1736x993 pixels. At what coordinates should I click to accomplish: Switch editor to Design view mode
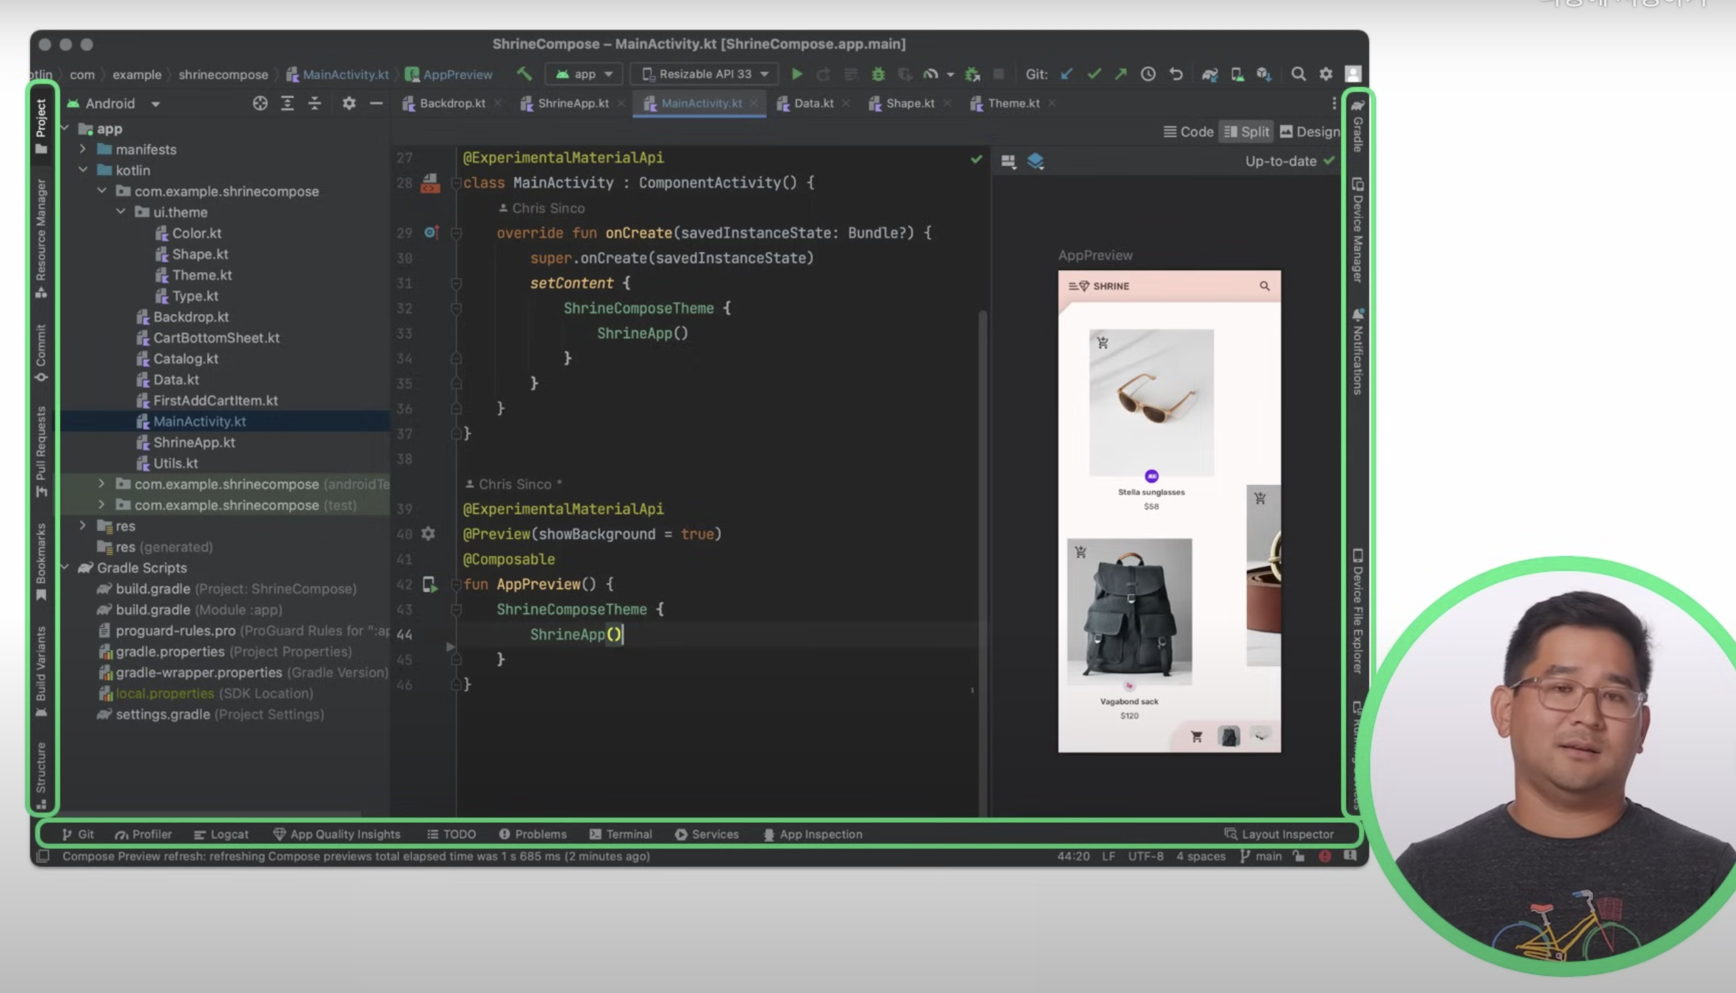[x=1309, y=132]
